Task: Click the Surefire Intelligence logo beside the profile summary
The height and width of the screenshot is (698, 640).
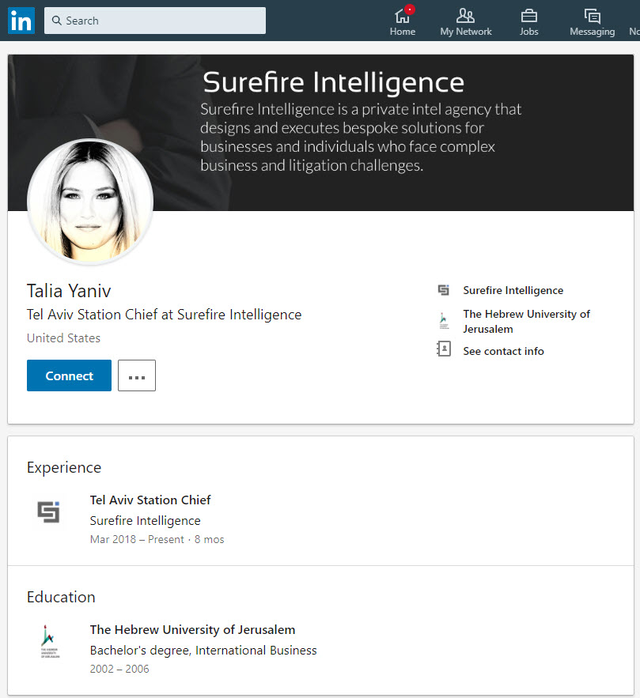Action: pos(444,290)
